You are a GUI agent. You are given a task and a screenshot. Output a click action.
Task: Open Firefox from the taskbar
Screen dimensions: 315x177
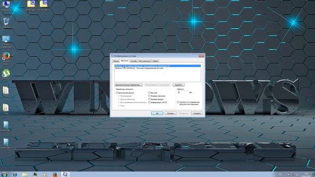coord(55,175)
